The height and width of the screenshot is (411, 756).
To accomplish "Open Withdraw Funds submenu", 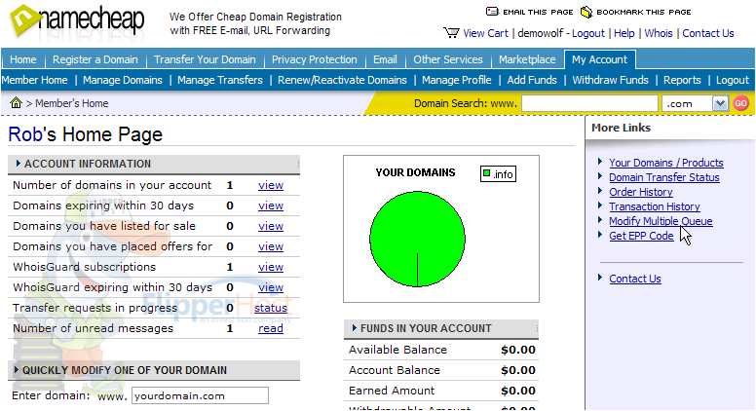I will click(611, 80).
